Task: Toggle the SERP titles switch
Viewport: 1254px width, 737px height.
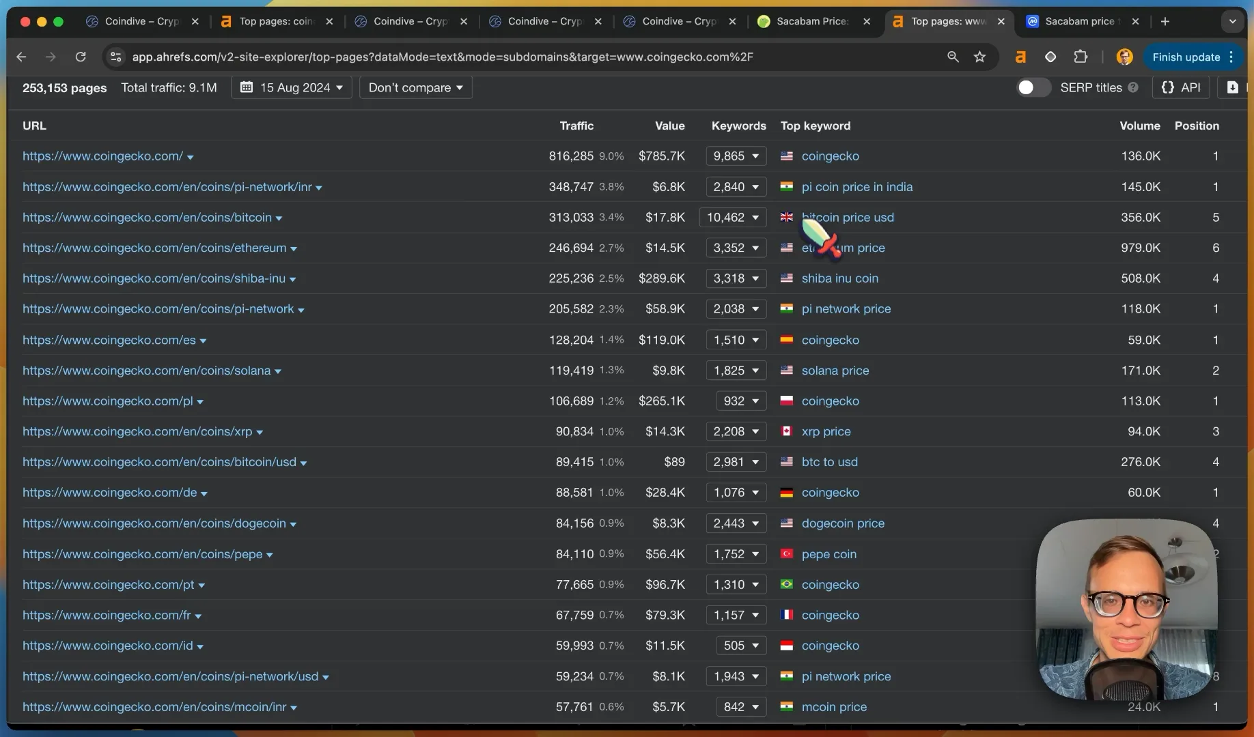Action: (x=1033, y=87)
